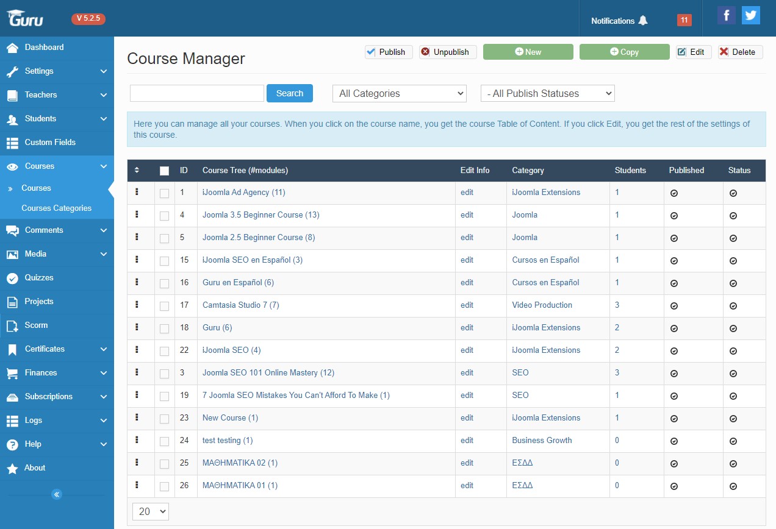Viewport: 776px width, 529px height.
Task: Toggle Status icon for Joomla SEO 101 Online Mastery
Action: [x=733, y=374]
